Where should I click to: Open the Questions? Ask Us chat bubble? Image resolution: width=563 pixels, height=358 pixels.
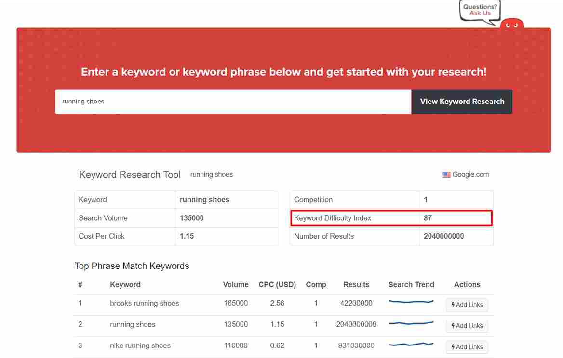pos(480,11)
